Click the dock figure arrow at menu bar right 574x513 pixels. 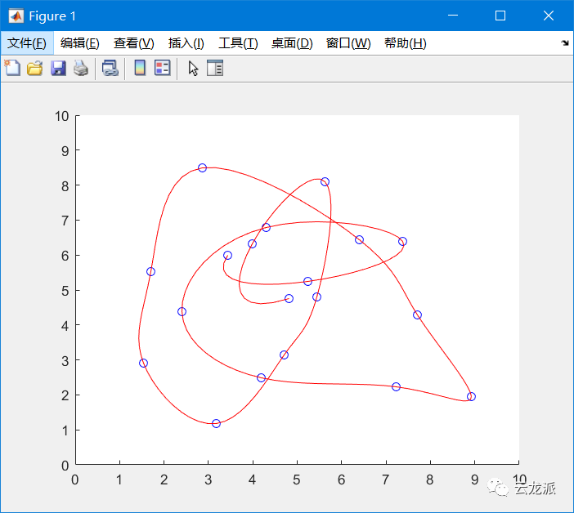pyautogui.click(x=564, y=42)
